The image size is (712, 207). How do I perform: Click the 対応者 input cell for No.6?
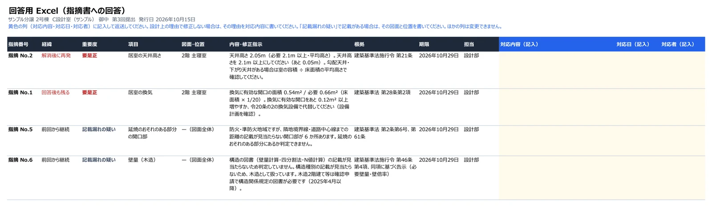682,178
